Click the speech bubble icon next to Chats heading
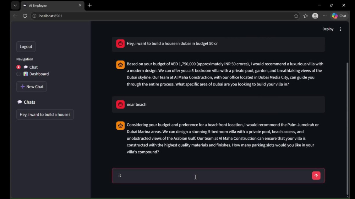 tap(20, 102)
